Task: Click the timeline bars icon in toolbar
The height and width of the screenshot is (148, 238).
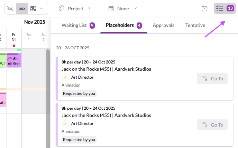Action: pos(205,8)
